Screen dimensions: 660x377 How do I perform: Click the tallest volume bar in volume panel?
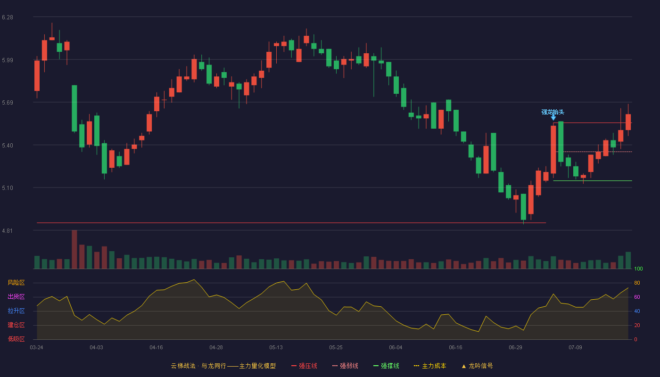click(x=74, y=249)
